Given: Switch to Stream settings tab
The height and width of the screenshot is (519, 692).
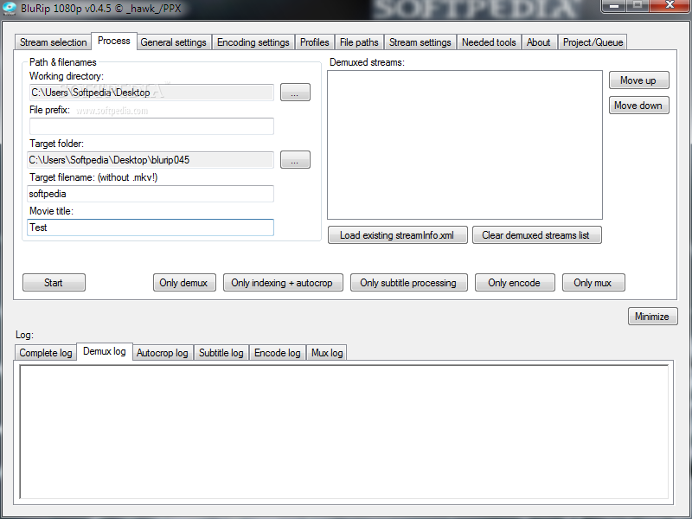Looking at the screenshot, I should 420,42.
